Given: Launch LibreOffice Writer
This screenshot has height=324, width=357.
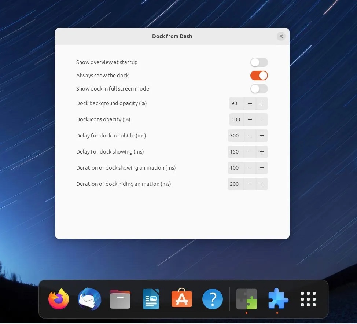Looking at the screenshot, I should point(151,299).
